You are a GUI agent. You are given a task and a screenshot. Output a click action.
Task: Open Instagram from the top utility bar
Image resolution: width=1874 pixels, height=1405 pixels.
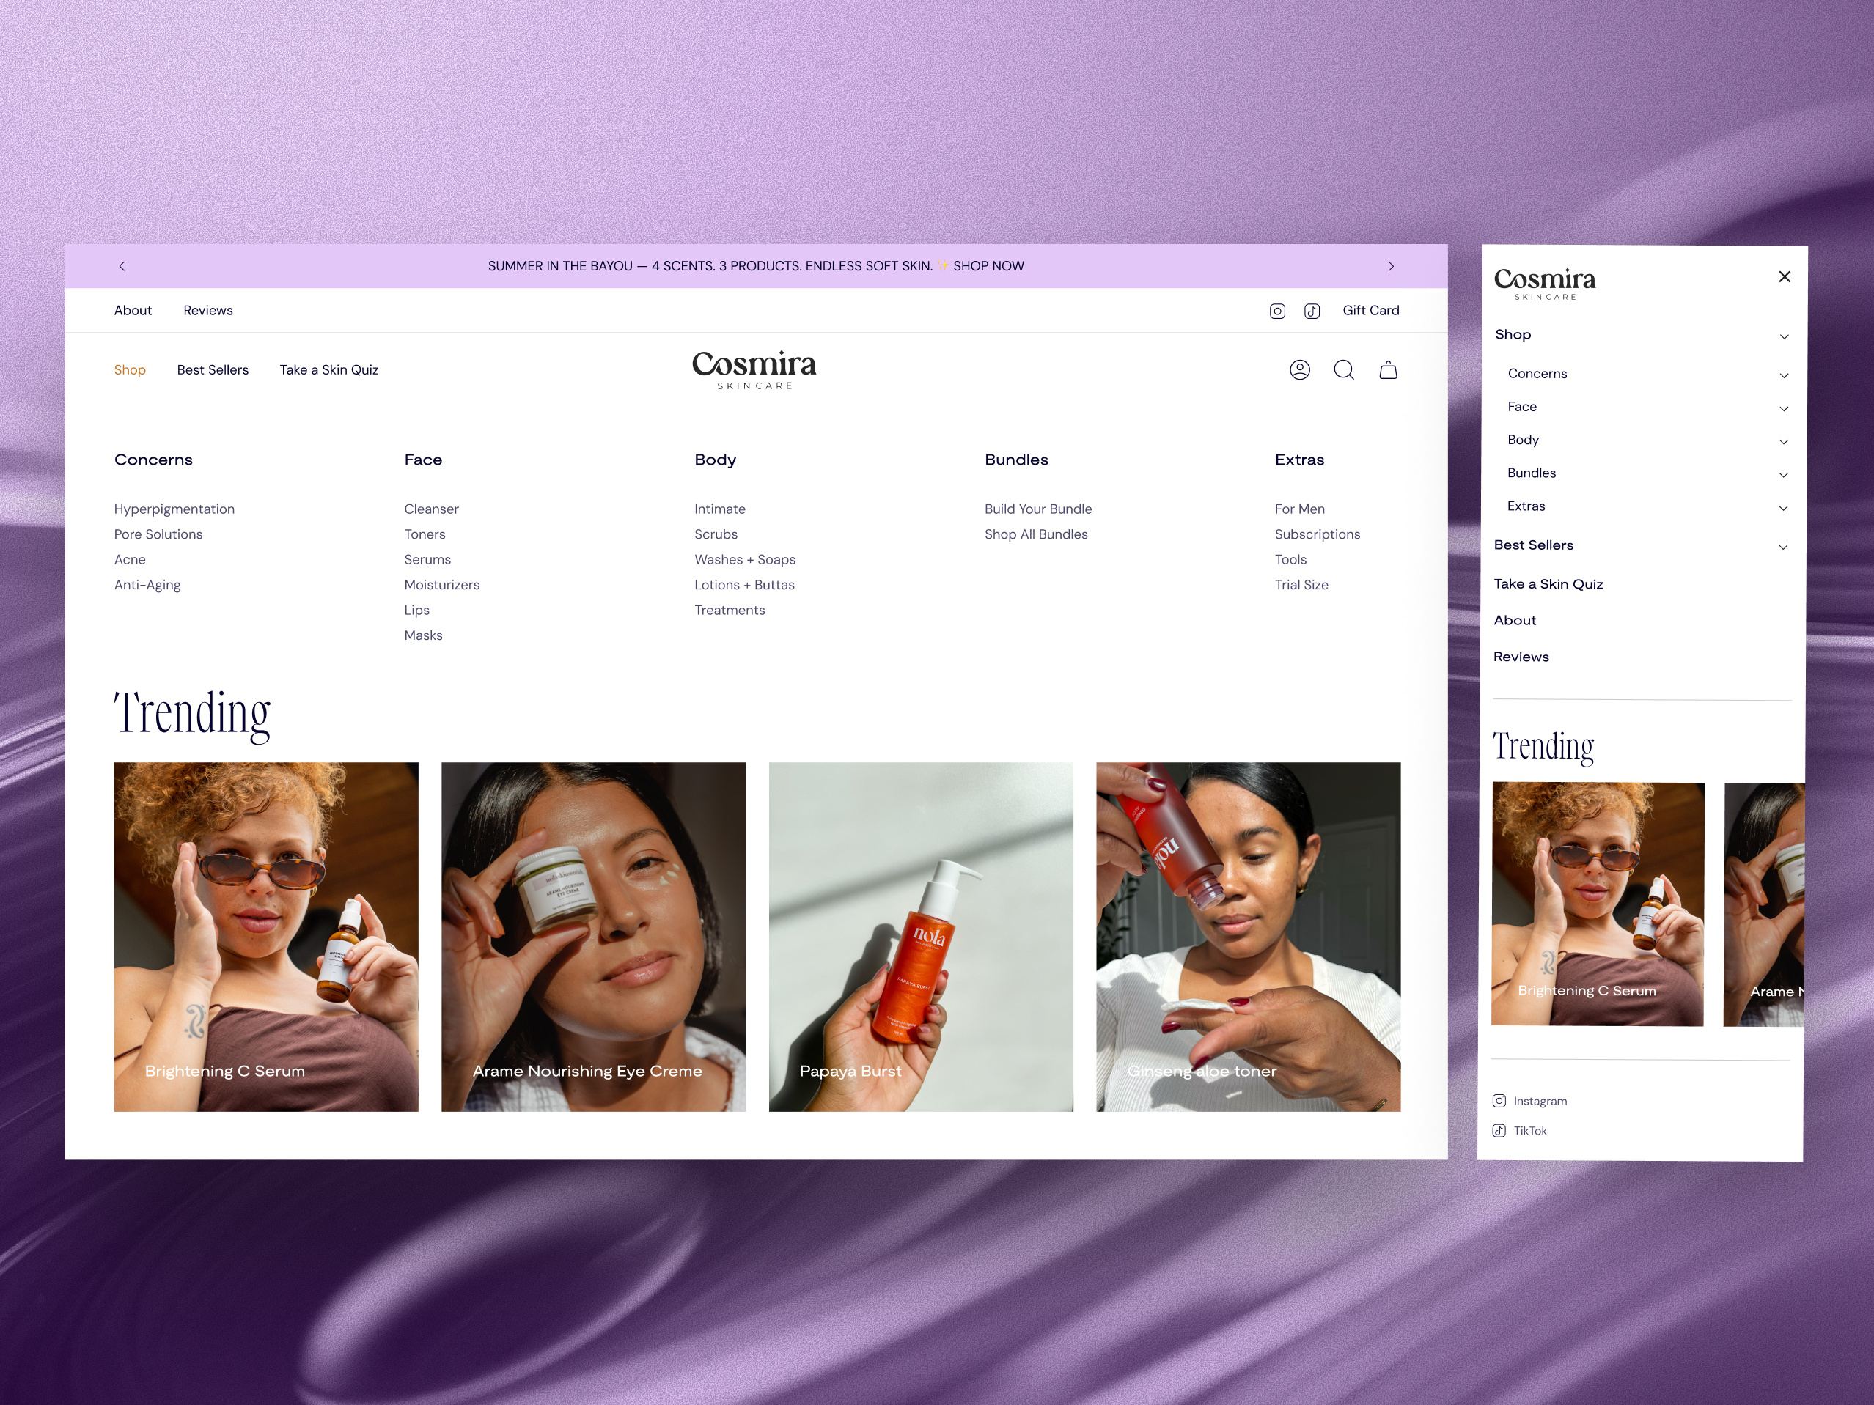[x=1278, y=311]
